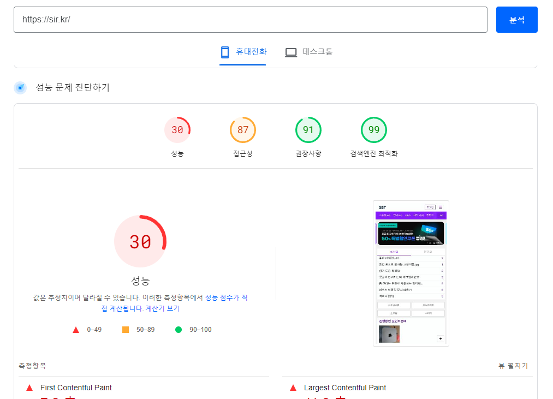Click the orange square 50–89 legend icon
Image resolution: width=553 pixels, height=399 pixels.
click(x=126, y=330)
